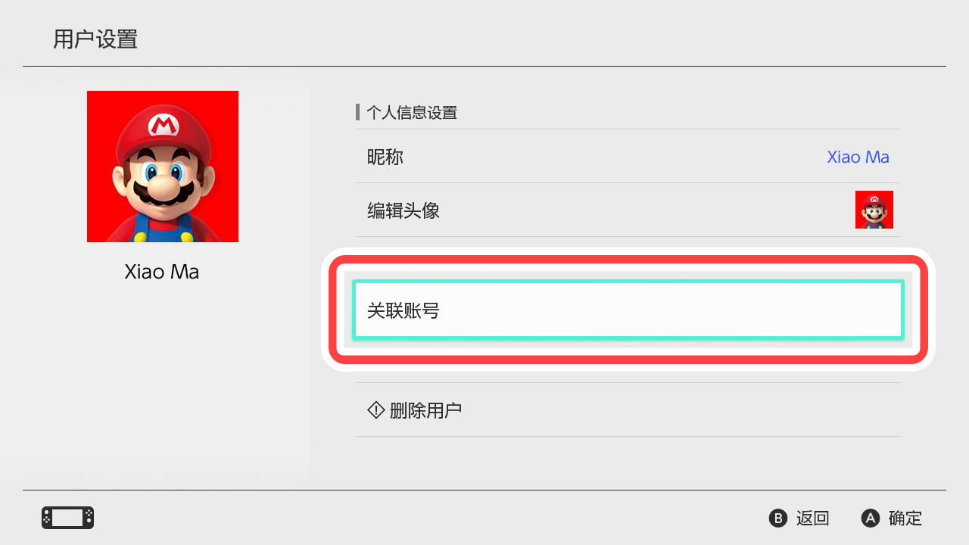The height and width of the screenshot is (545, 969).
Task: Click the blue Xiao Ma nickname value
Action: tap(858, 157)
